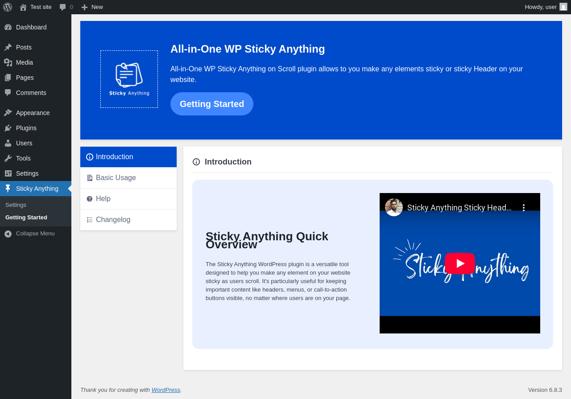Open the Appearance menu item
This screenshot has height=399, width=571.
pos(36,113)
